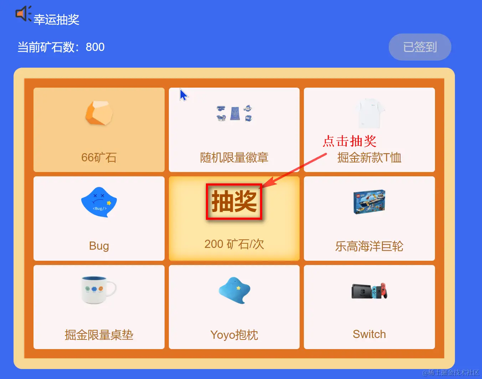Click the white T-shirt prize image
This screenshot has height=379, width=482.
369,113
